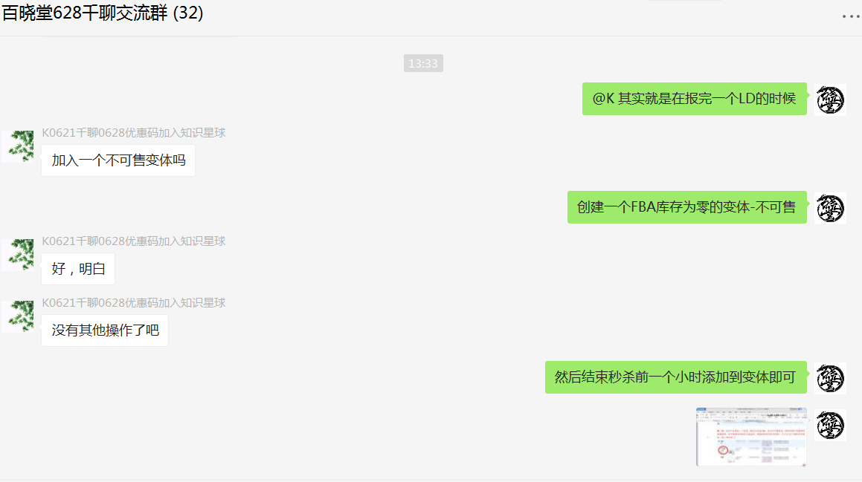Select green bubble '然后结束秒杀前一个小时添加到变体即可'

(x=675, y=377)
